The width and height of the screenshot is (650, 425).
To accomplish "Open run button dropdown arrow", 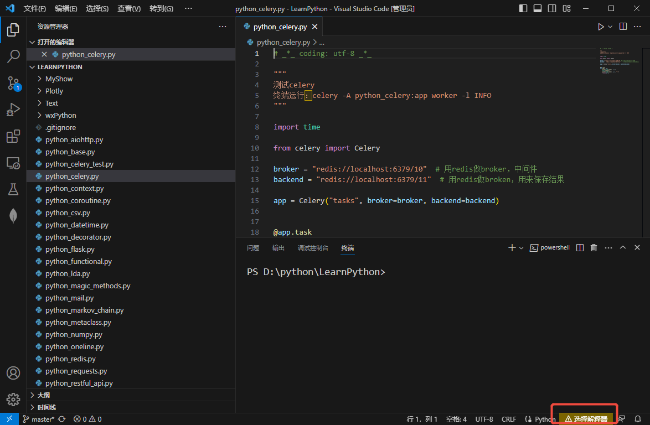I will (x=610, y=27).
